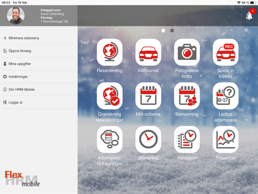Open the Bemanning staffing icon
Image resolution: width=258 pixels, height=194 pixels.
(187, 96)
